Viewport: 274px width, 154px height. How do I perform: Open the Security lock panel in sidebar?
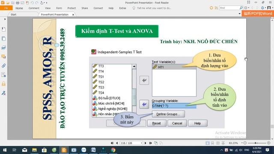coord(3,84)
